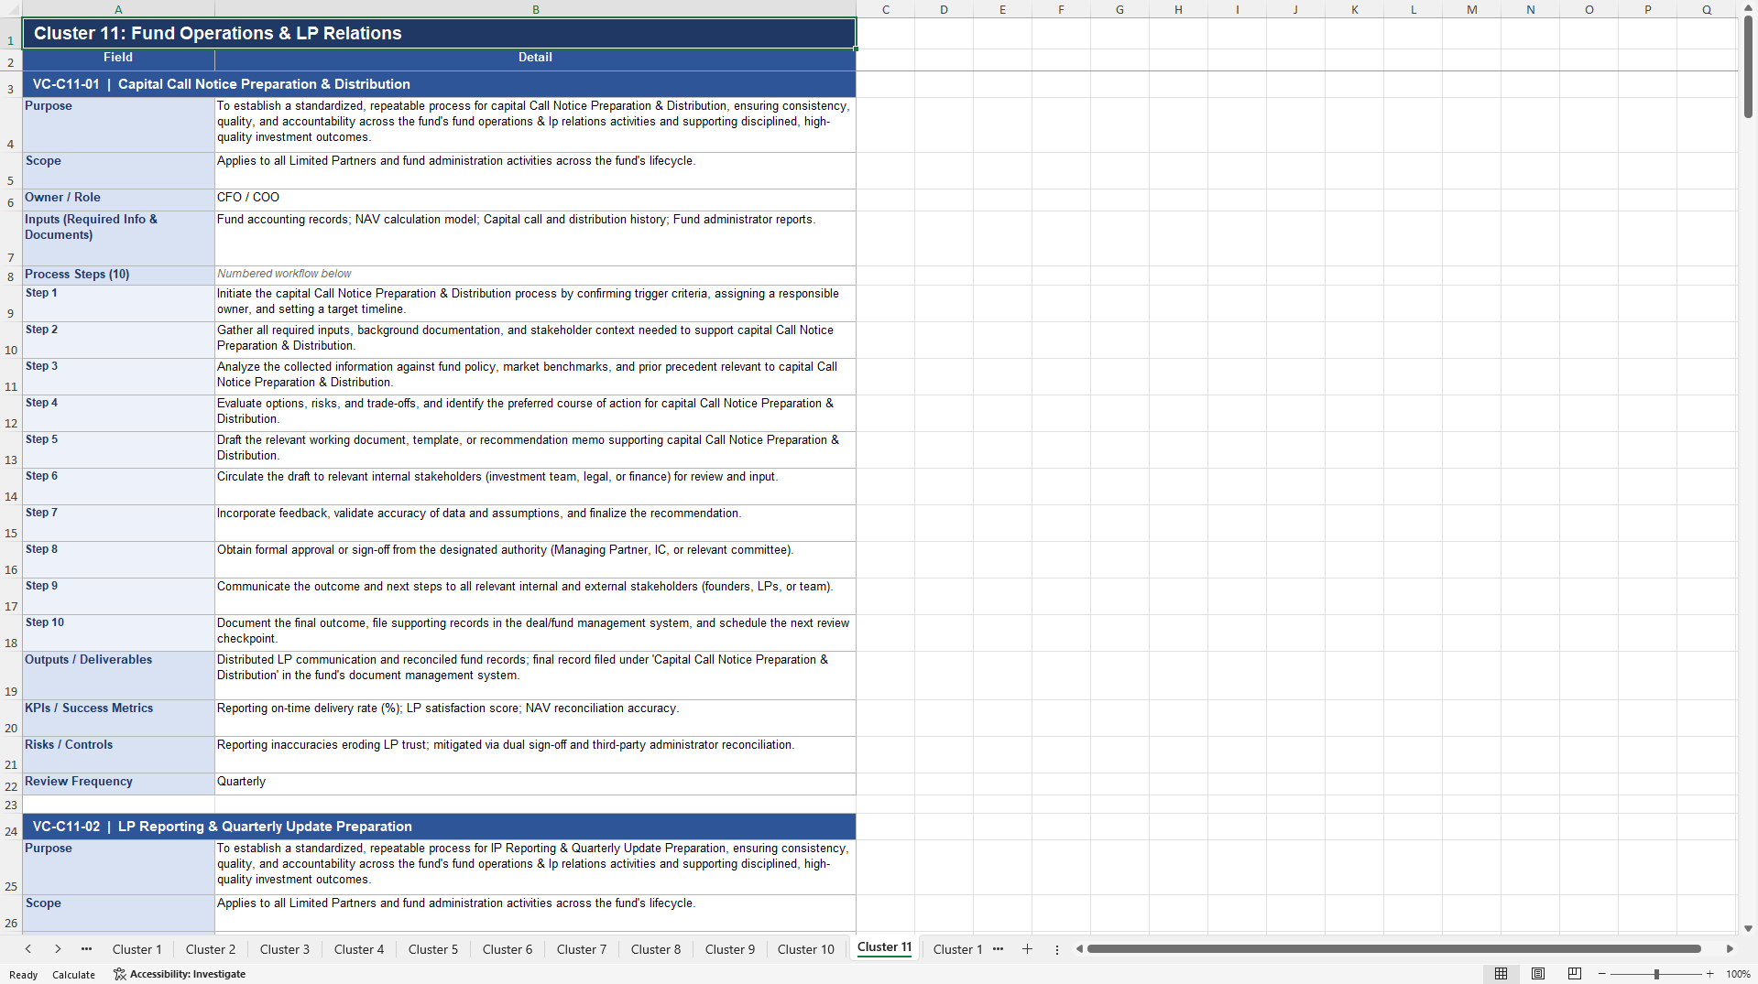Click the 'Ready' status bar indicator
This screenshot has height=984, width=1758.
coord(24,975)
